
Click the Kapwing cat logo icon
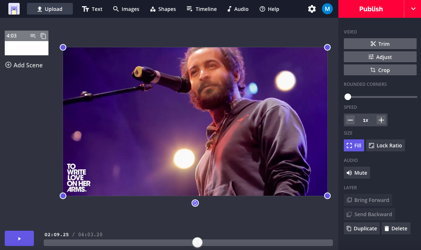[x=14, y=9]
